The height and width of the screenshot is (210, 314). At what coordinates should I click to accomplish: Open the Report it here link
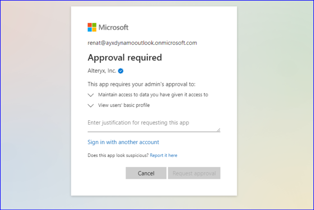[x=163, y=155]
